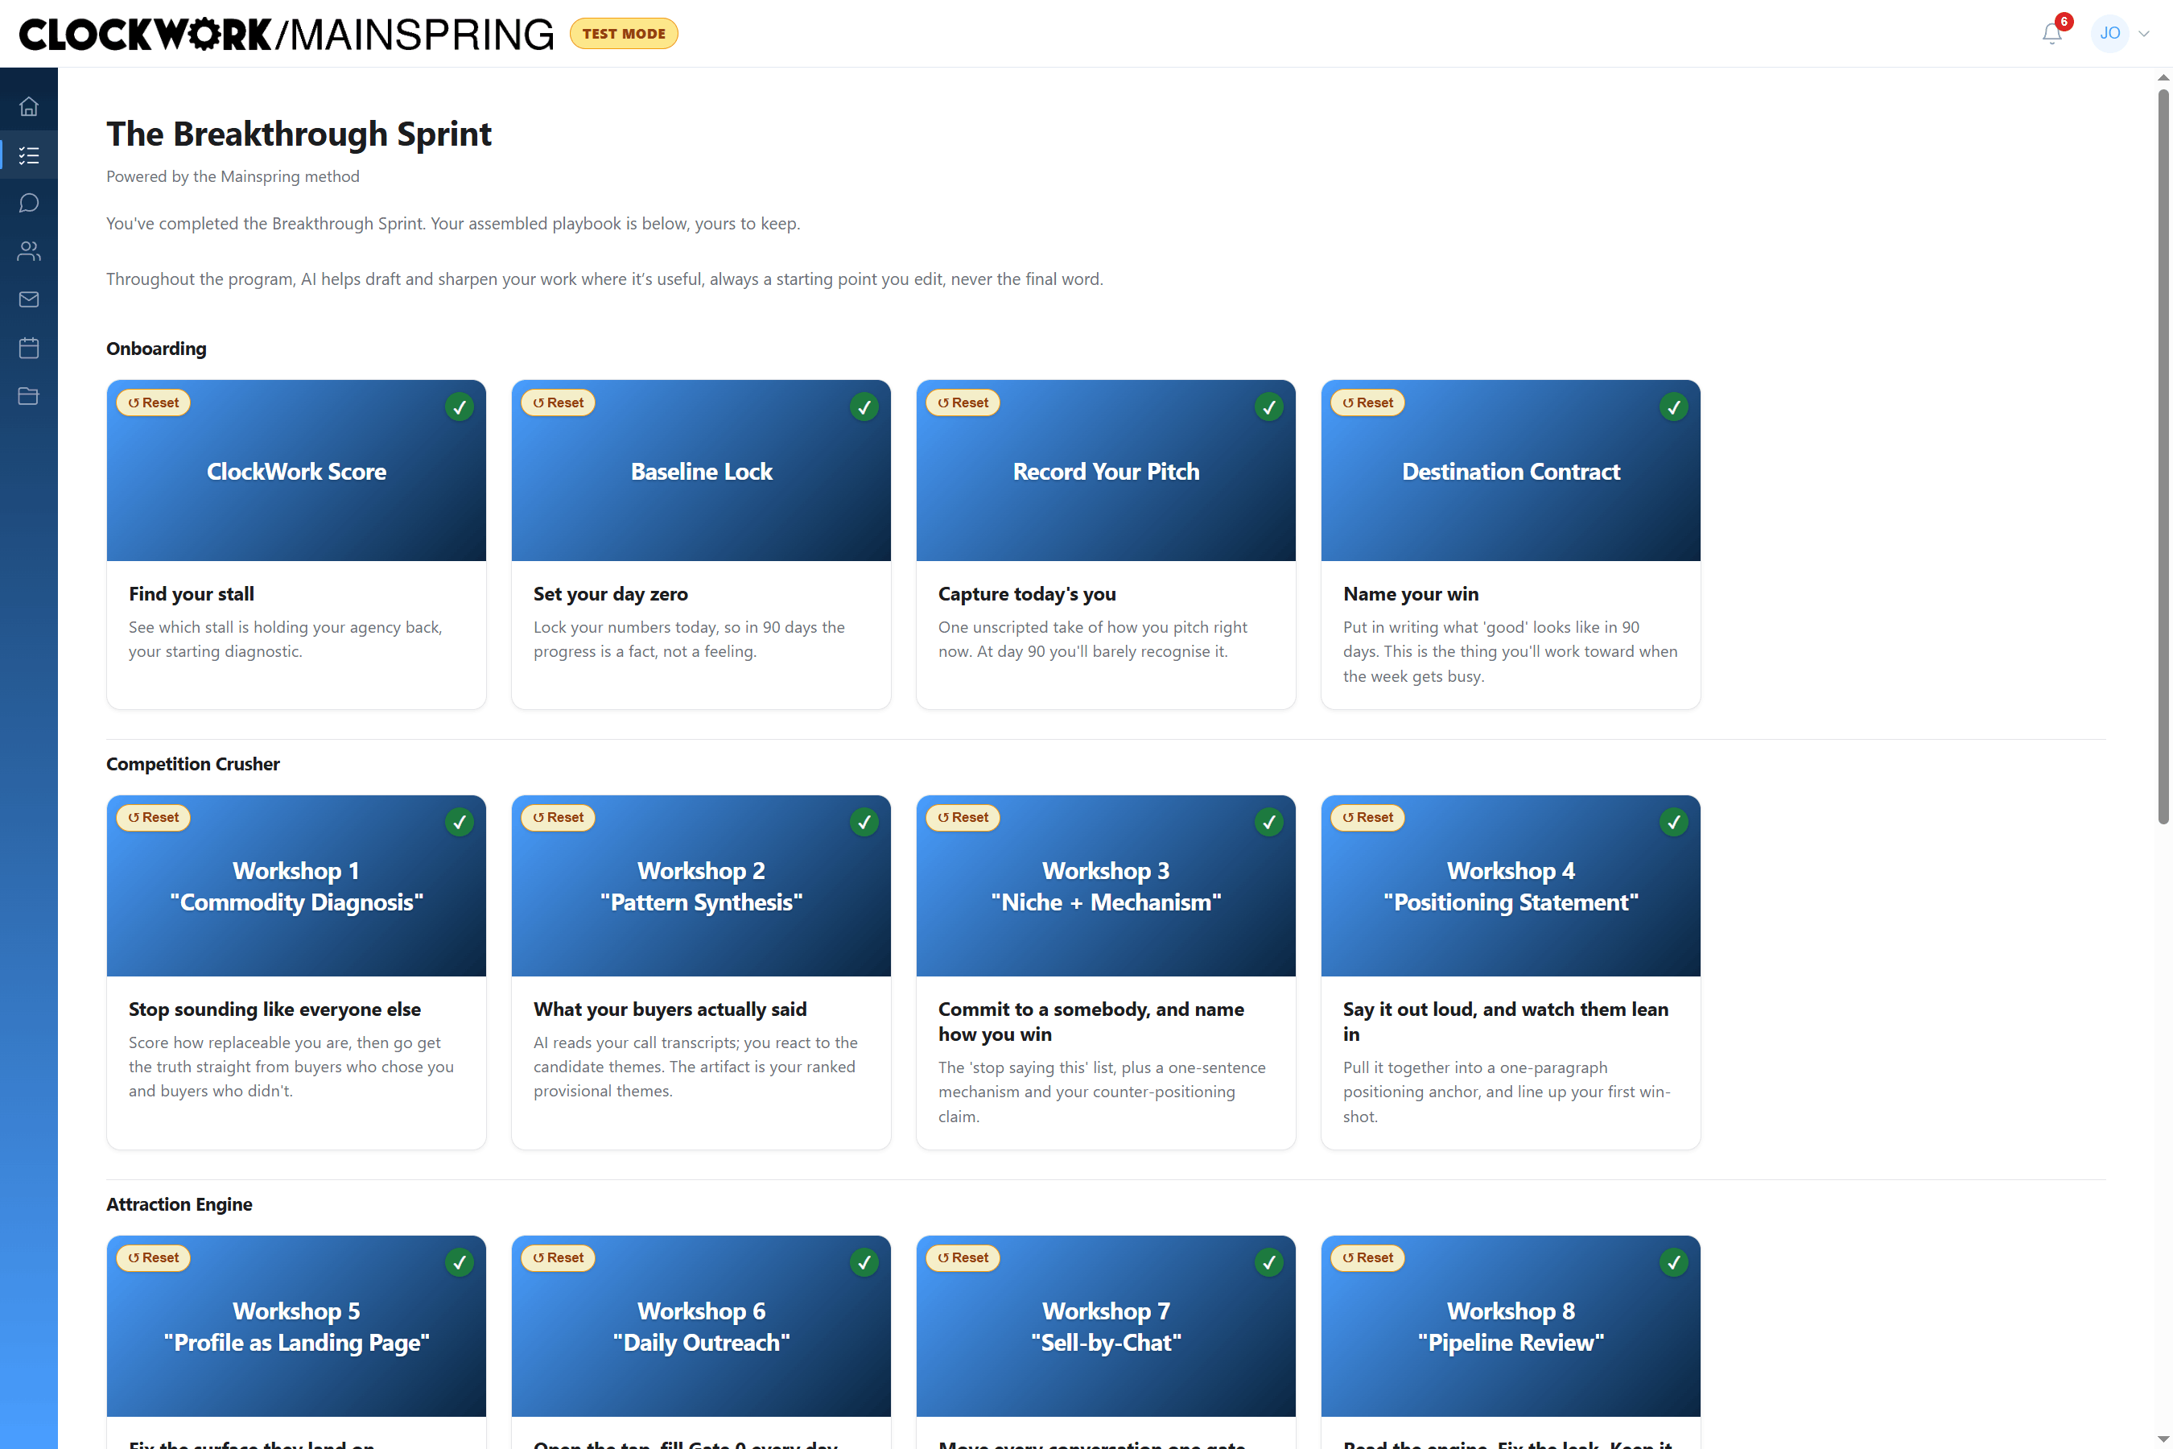Open the Record Your Pitch card
Screen dimensions: 2173x1449
tap(1106, 544)
